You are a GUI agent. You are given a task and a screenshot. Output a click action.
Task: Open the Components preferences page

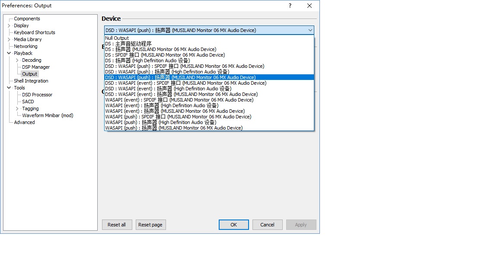pyautogui.click(x=27, y=19)
